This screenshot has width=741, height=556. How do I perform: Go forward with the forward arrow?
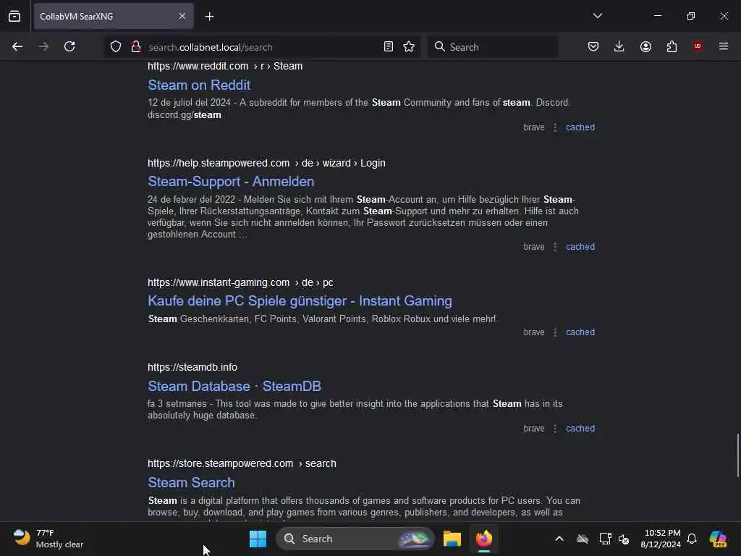click(43, 46)
